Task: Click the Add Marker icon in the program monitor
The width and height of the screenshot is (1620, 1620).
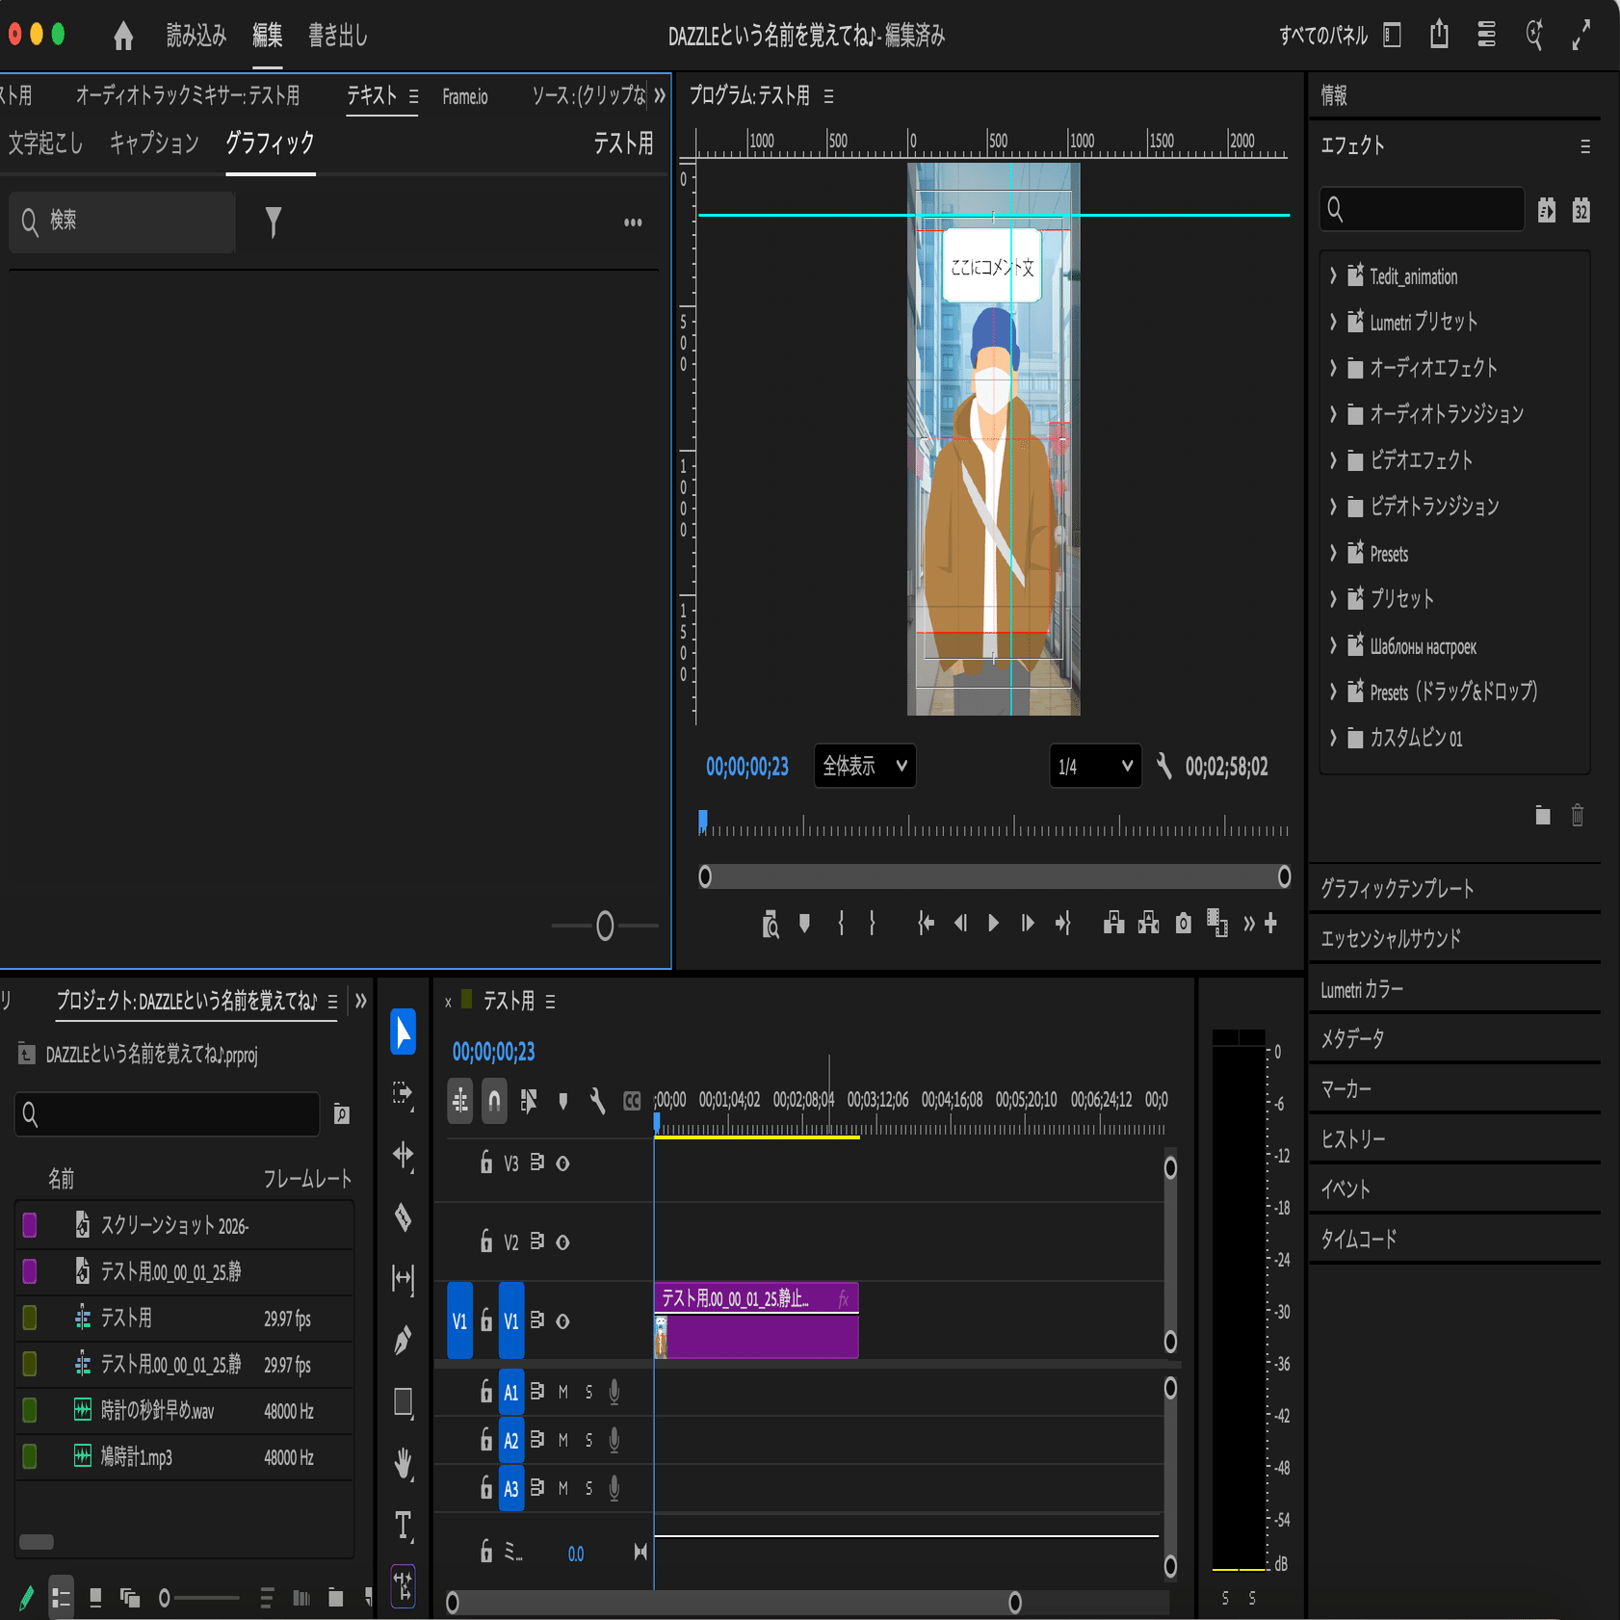Action: pos(804,923)
